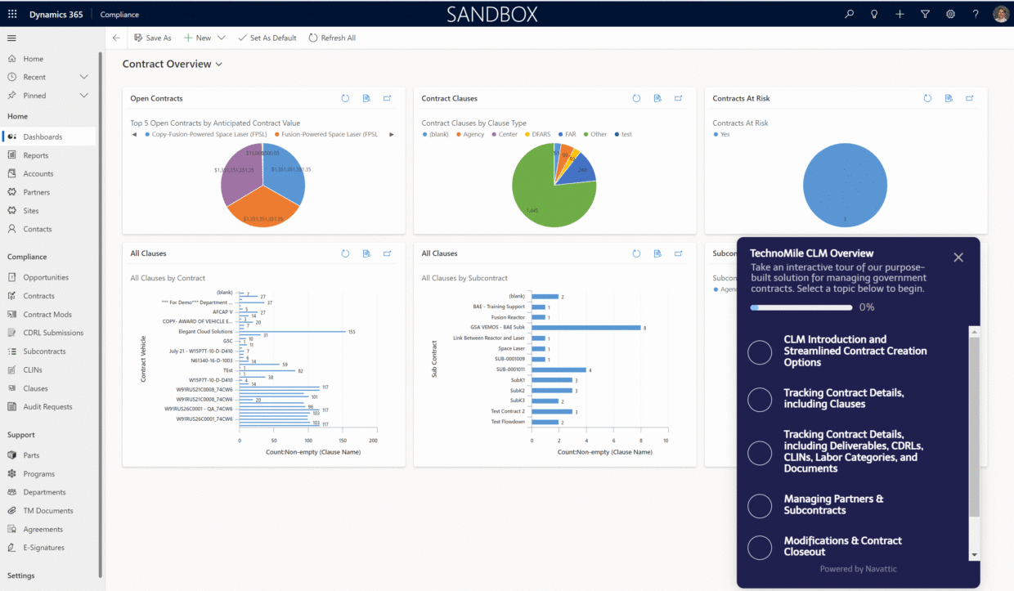
Task: Close the TechnoMile CLM Overview panel
Action: [x=958, y=257]
